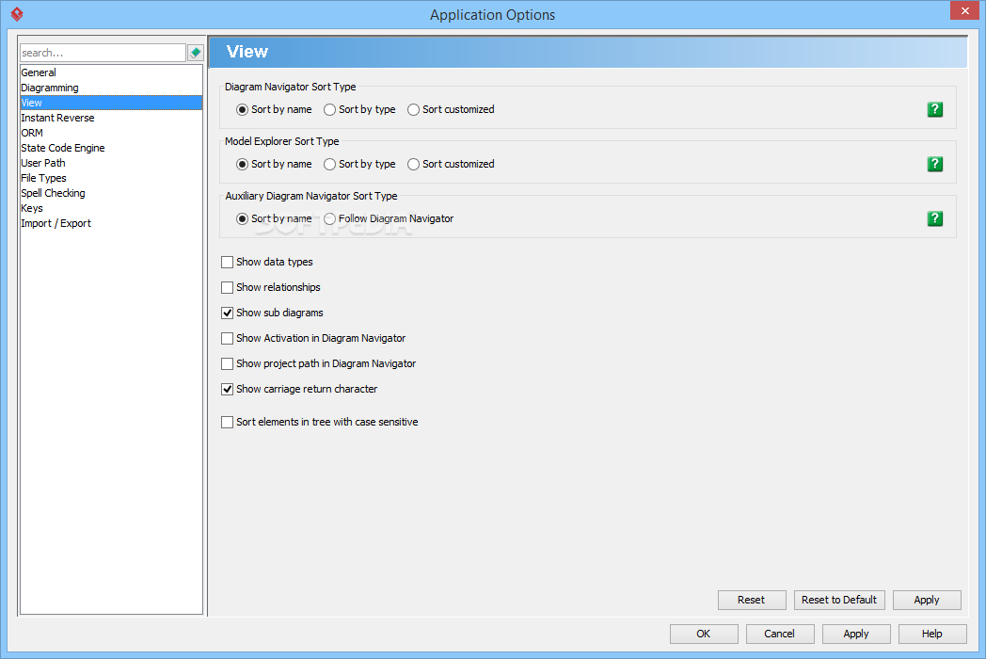Screen dimensions: 986x659
Task: Click the search options field
Action: (x=103, y=53)
